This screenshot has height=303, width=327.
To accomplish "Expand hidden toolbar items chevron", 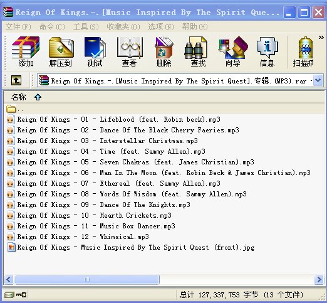I will pyautogui.click(x=321, y=38).
